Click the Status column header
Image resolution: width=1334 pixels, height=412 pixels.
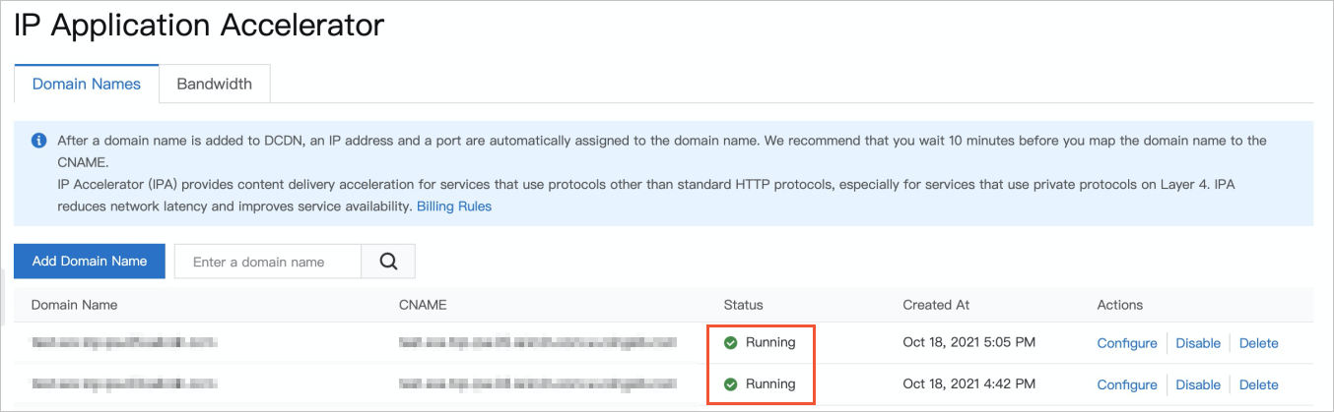pyautogui.click(x=743, y=305)
